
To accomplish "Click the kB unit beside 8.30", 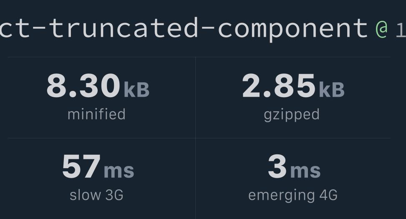I will pos(137,90).
